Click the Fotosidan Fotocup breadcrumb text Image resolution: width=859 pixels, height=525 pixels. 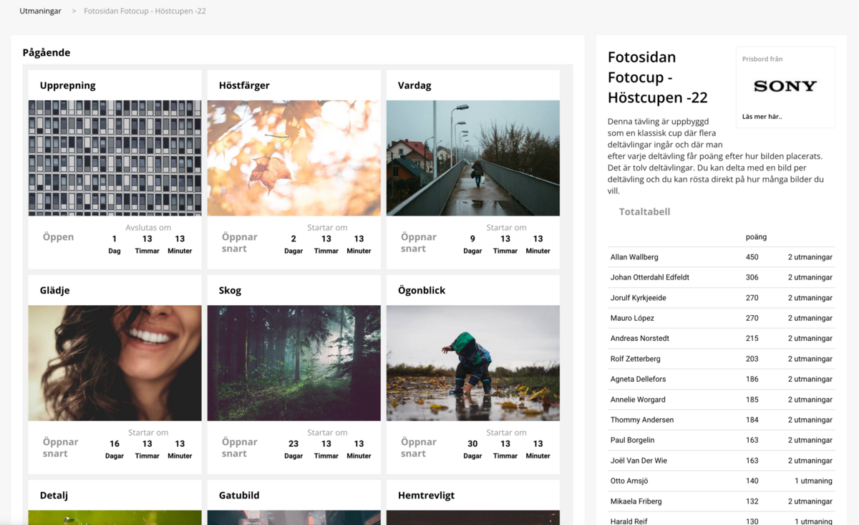(x=145, y=11)
